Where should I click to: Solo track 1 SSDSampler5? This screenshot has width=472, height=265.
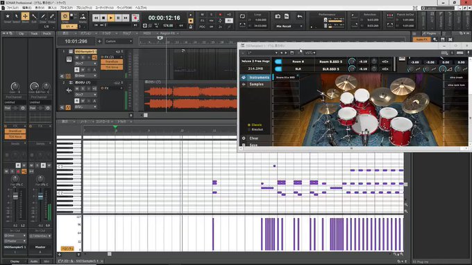[83, 57]
